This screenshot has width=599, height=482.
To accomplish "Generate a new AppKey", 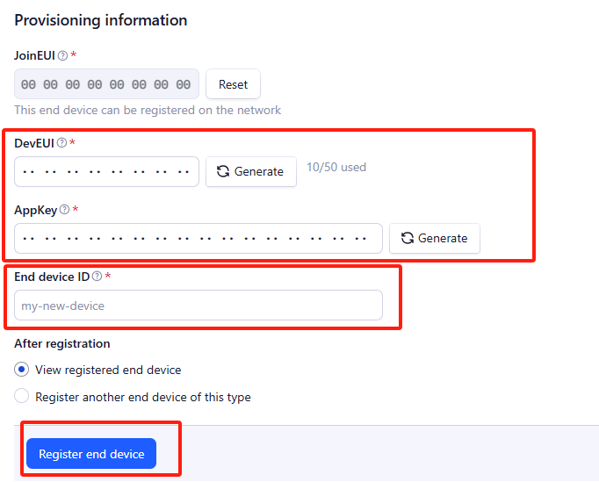I will point(435,238).
